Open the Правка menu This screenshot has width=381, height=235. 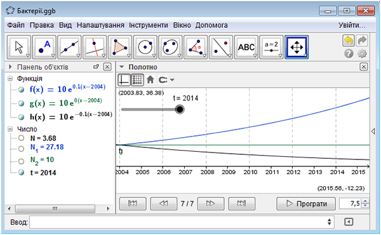pos(41,25)
